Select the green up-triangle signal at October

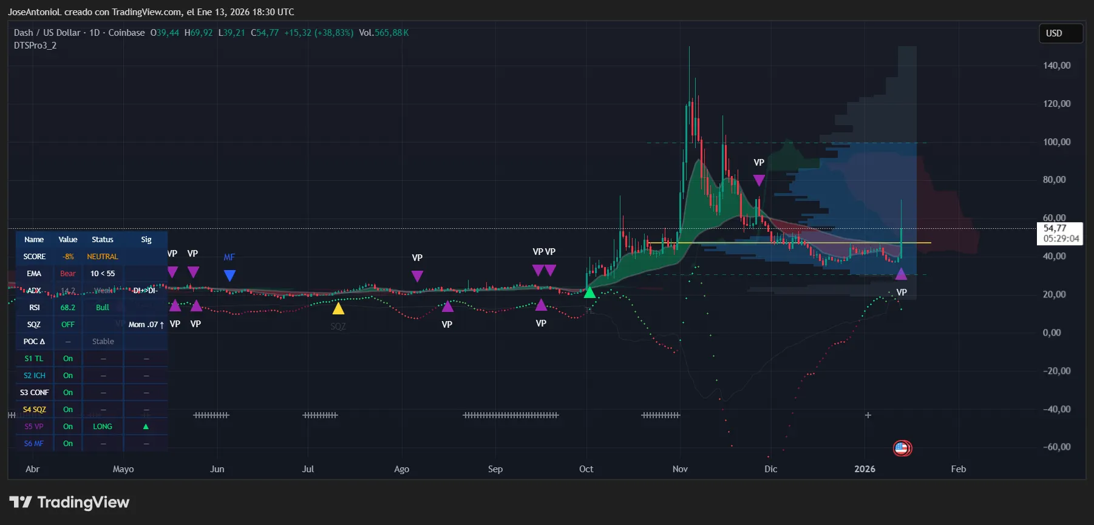(589, 293)
